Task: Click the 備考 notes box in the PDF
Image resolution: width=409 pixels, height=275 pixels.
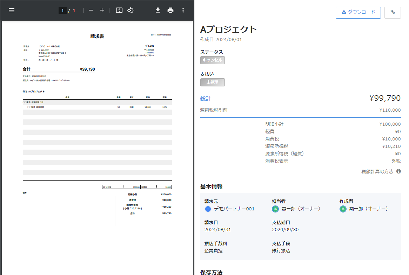Action: tap(69, 211)
